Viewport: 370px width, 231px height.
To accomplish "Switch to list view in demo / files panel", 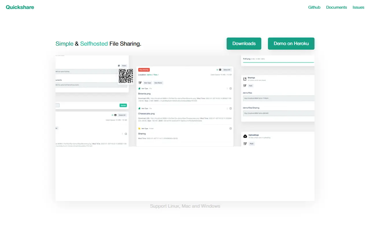I will 217,70.
